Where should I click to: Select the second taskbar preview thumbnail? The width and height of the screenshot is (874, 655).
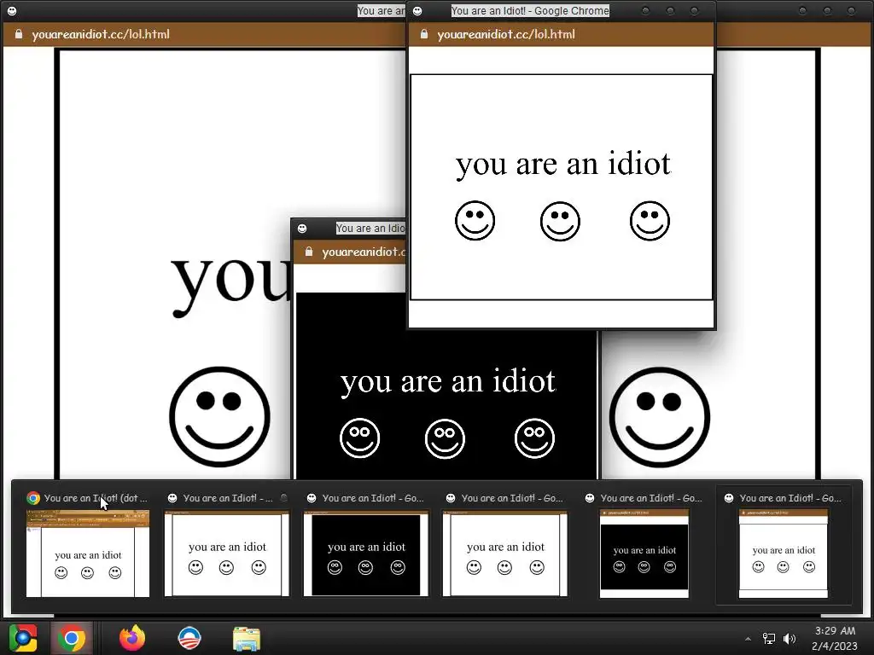(227, 554)
